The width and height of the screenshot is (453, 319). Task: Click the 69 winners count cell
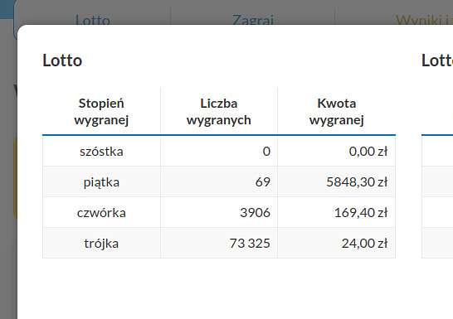tap(263, 182)
